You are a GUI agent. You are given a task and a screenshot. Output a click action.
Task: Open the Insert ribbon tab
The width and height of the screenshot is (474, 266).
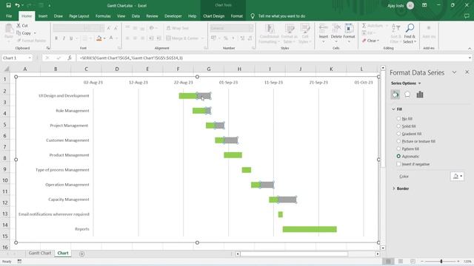click(x=43, y=16)
